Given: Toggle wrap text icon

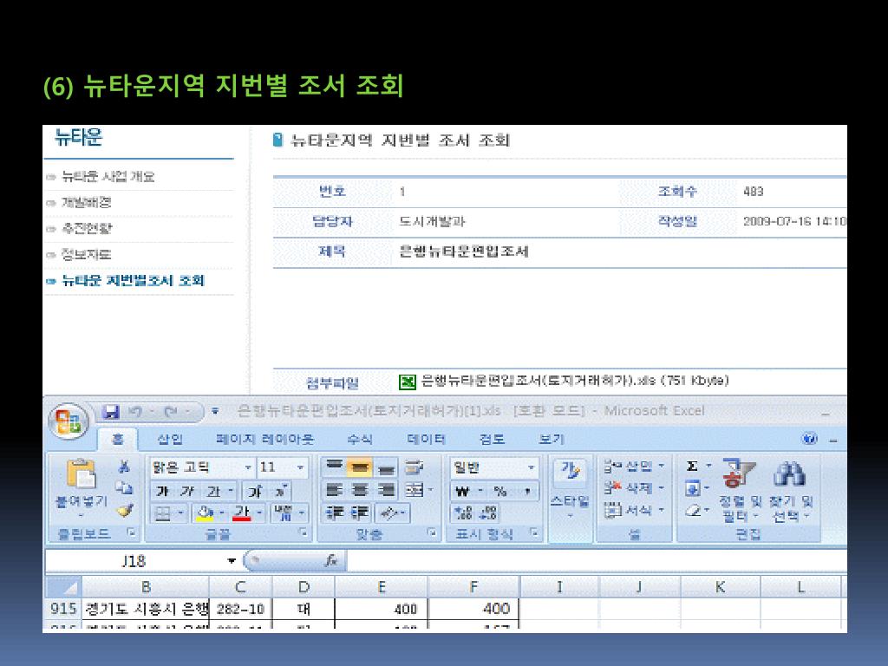Looking at the screenshot, I should [x=415, y=467].
